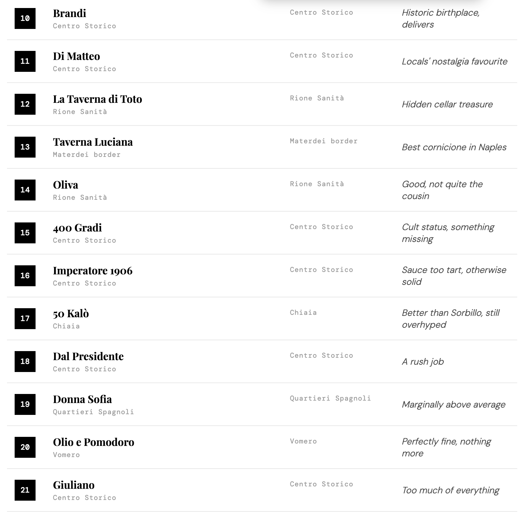Click the rank 11 number badge

point(25,61)
